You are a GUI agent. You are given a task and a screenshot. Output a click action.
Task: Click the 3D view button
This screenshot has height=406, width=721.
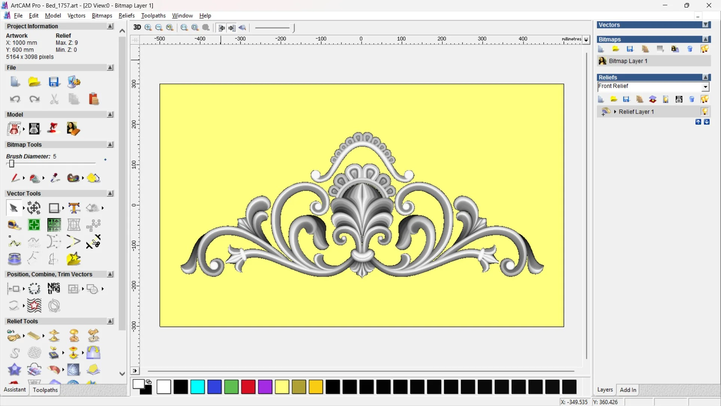[137, 27]
